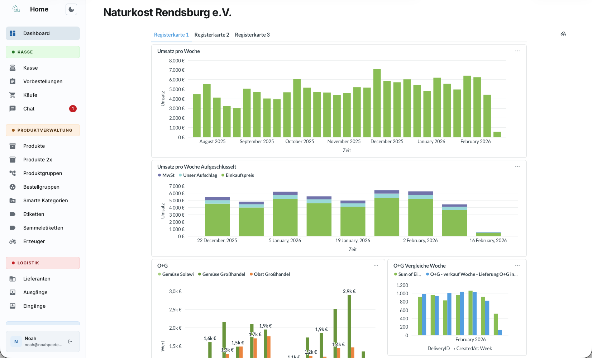The height and width of the screenshot is (358, 592).
Task: Open options menu of Umsatz pro Woche chart
Action: (517, 51)
